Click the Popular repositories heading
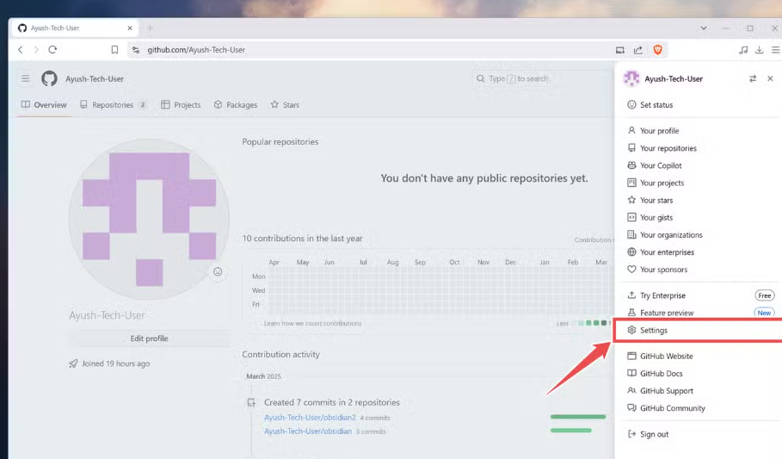 [x=280, y=142]
